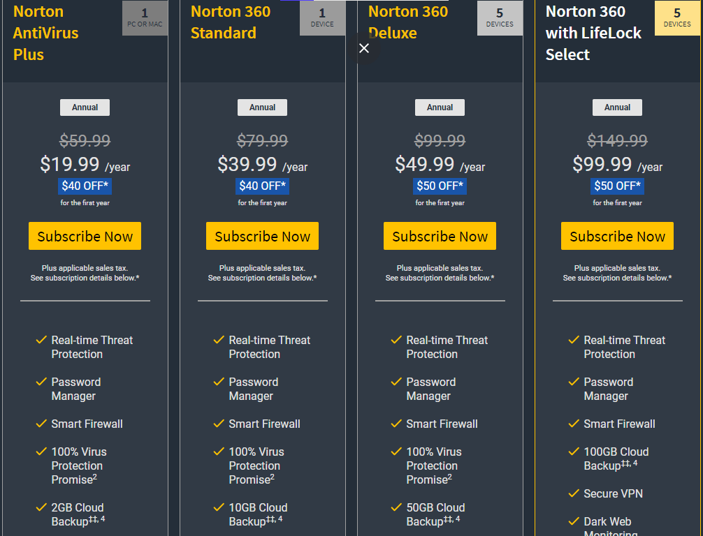Click the 5 DEVICES badge on Norton 360 Deluxe
Image resolution: width=703 pixels, height=536 pixels.
[500, 17]
